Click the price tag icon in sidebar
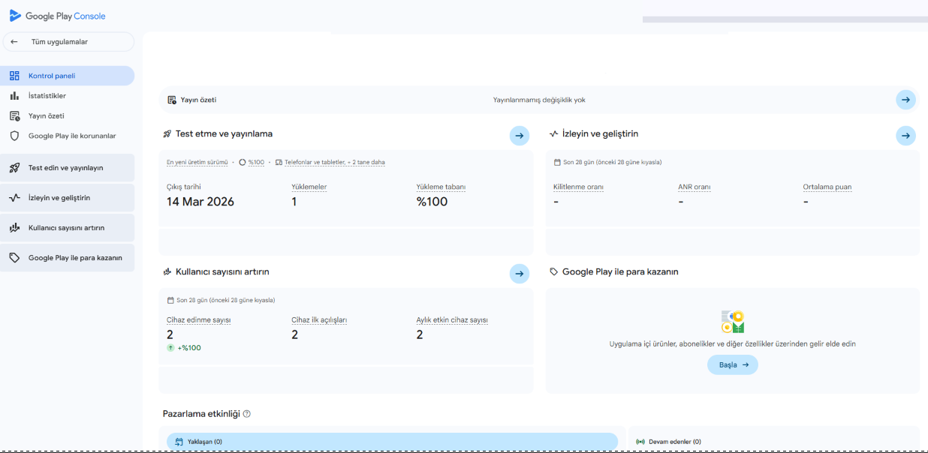Viewport: 928px width, 453px height. click(x=14, y=258)
